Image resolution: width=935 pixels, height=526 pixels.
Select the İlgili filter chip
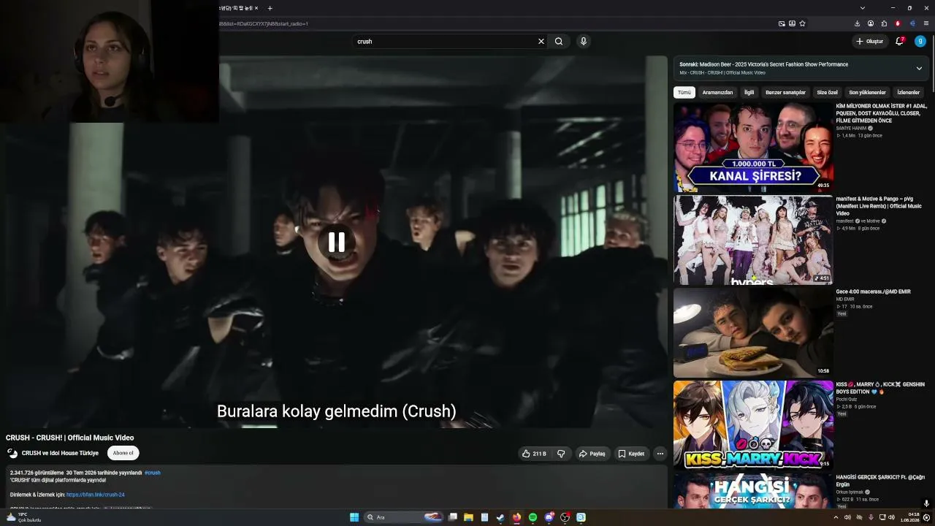pyautogui.click(x=749, y=93)
